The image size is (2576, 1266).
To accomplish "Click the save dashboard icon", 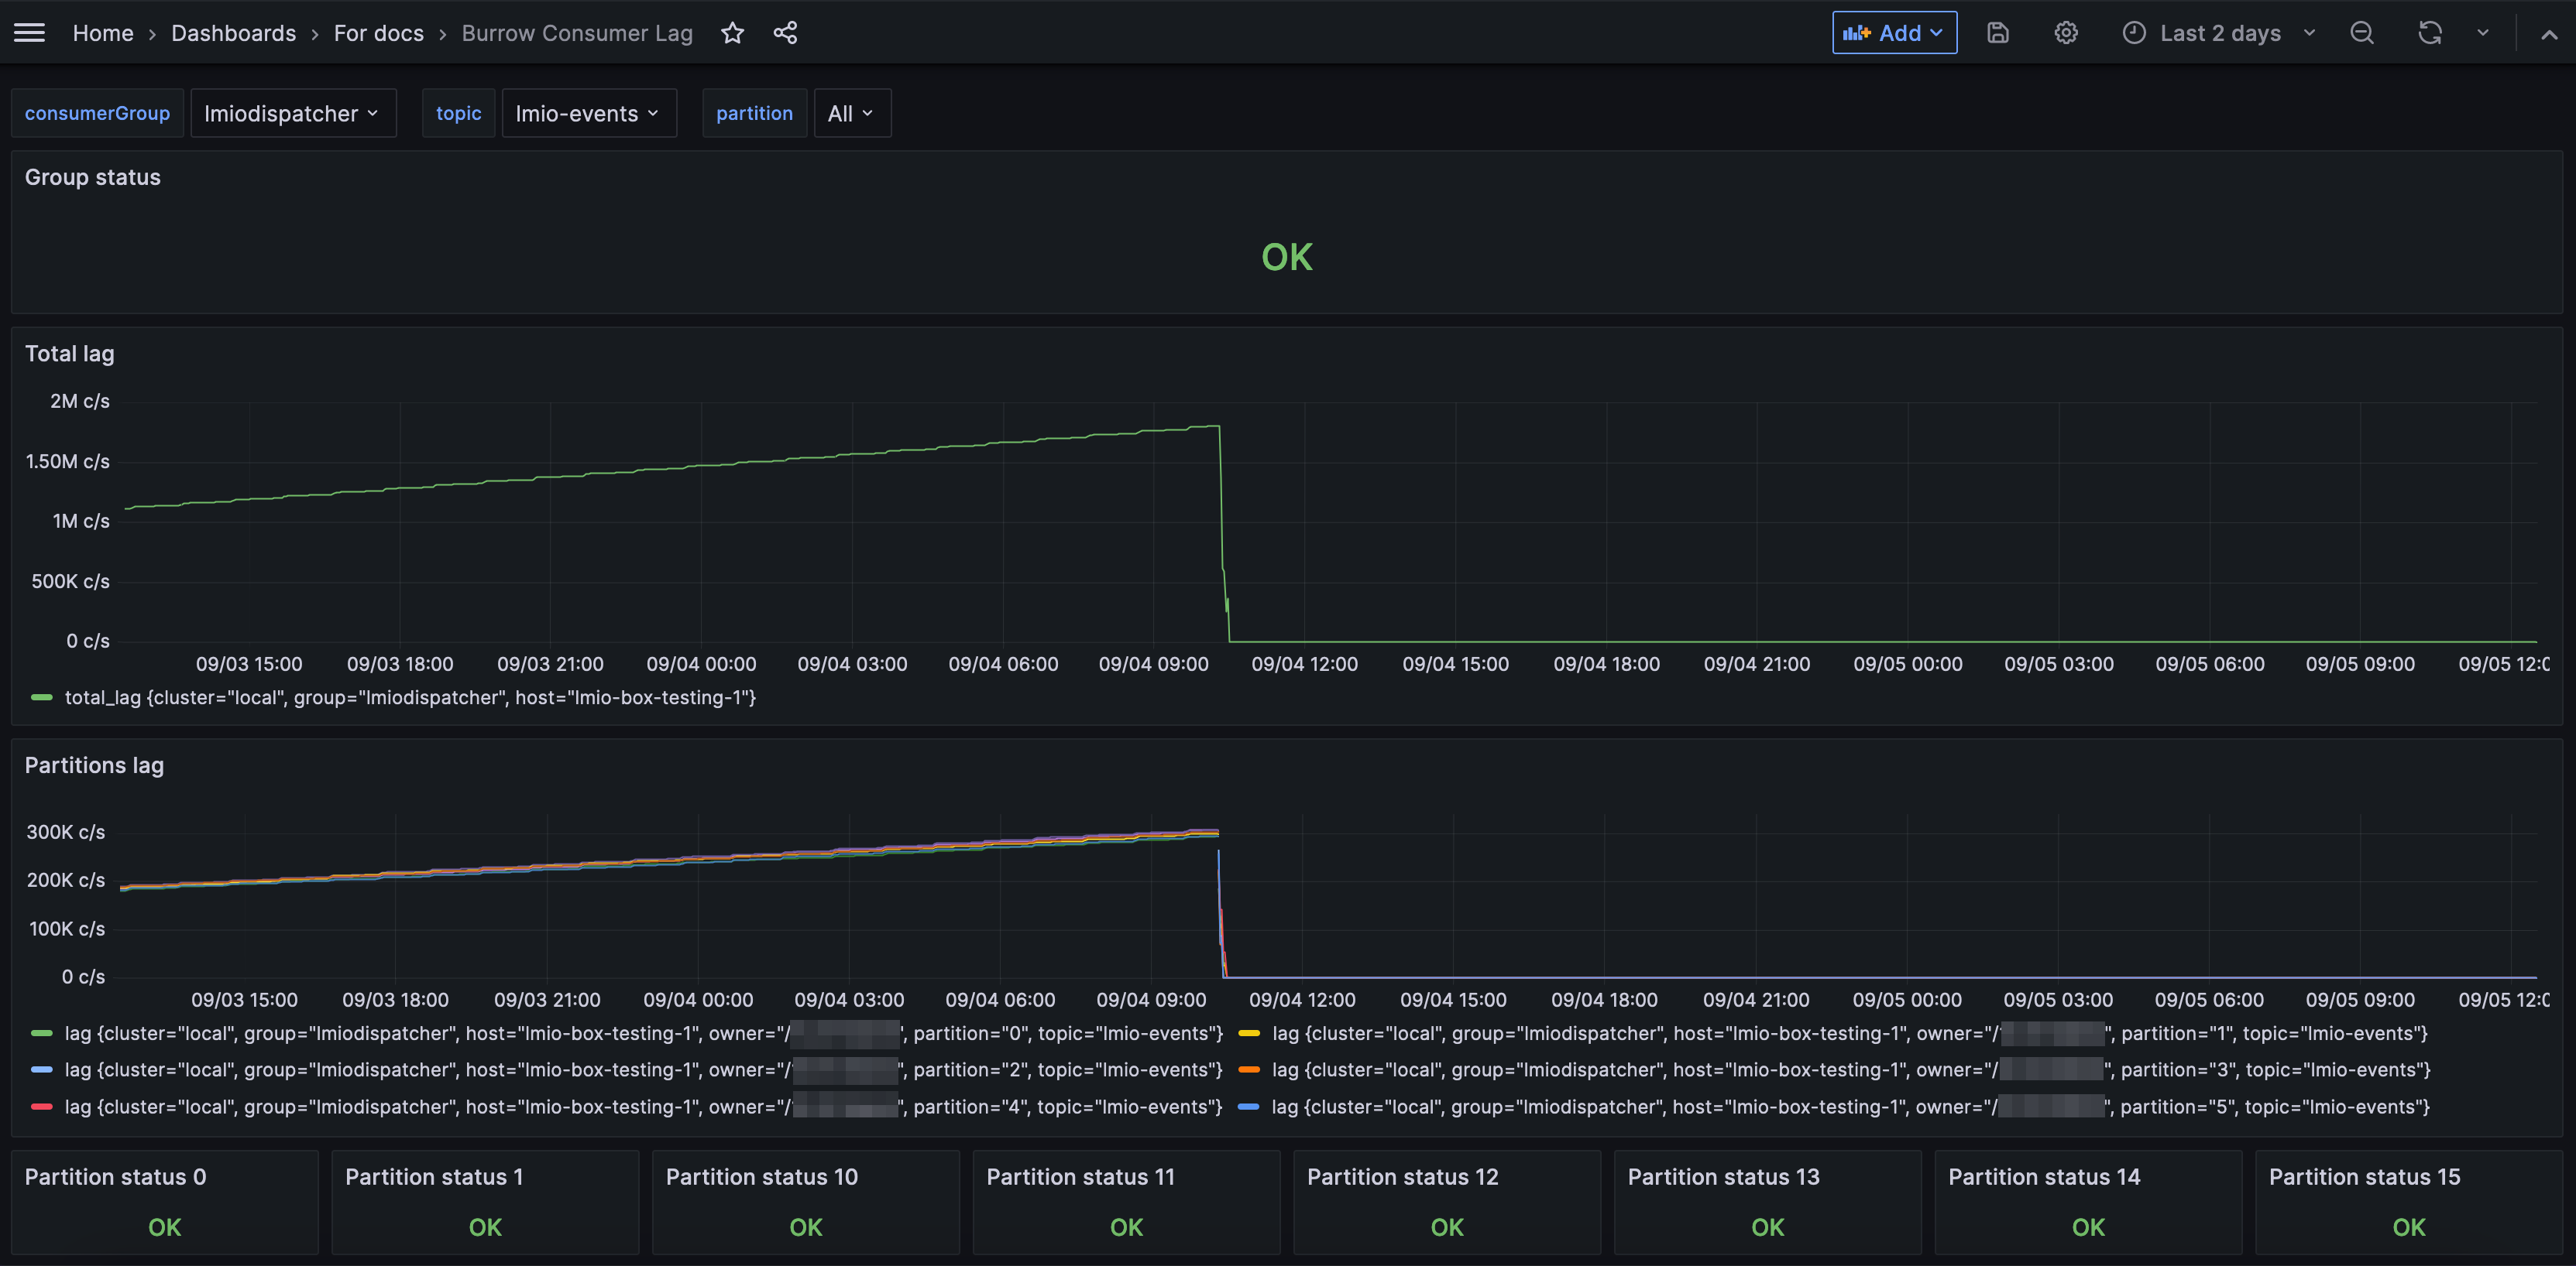I will [x=1997, y=33].
